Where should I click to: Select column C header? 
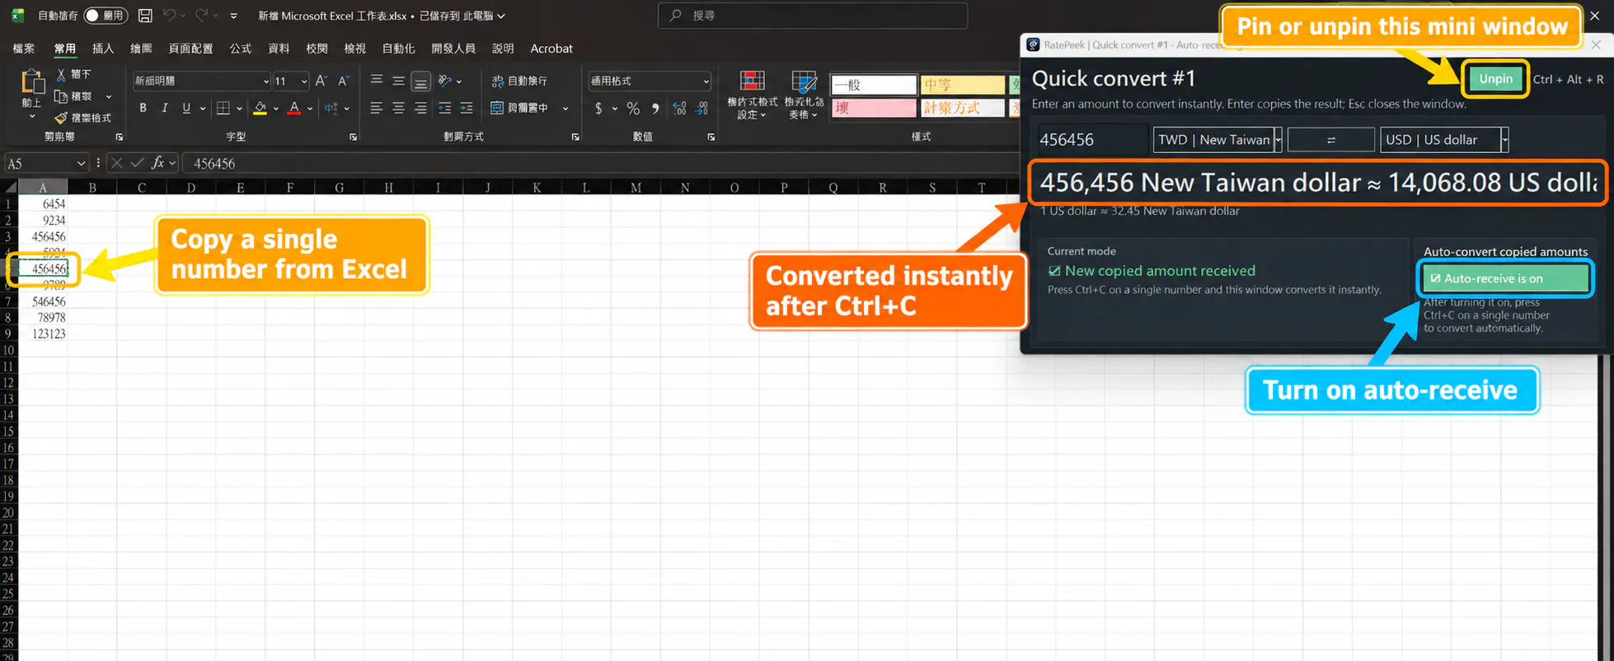click(x=142, y=188)
